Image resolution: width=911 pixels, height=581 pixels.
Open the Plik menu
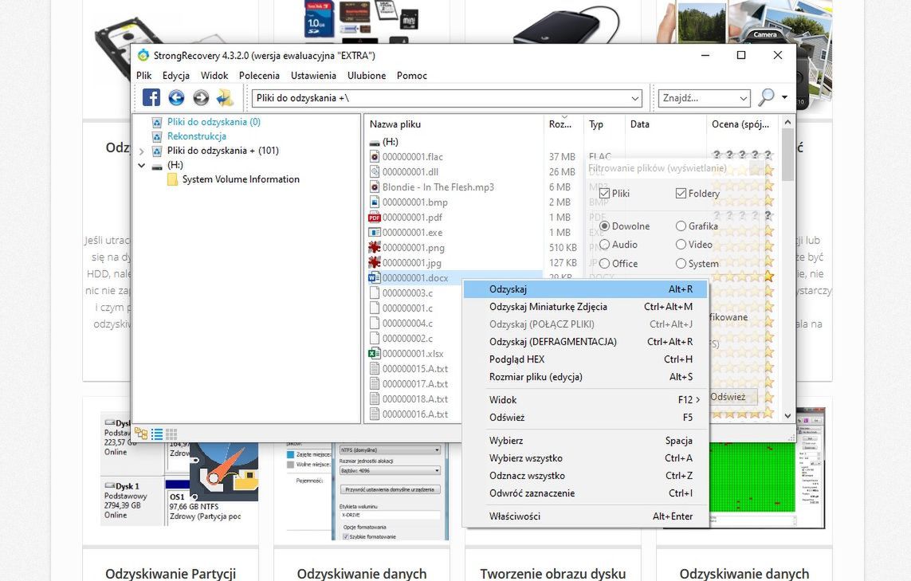143,76
